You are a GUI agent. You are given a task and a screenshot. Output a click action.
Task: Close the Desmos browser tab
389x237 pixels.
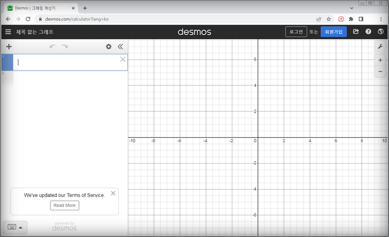(73, 8)
